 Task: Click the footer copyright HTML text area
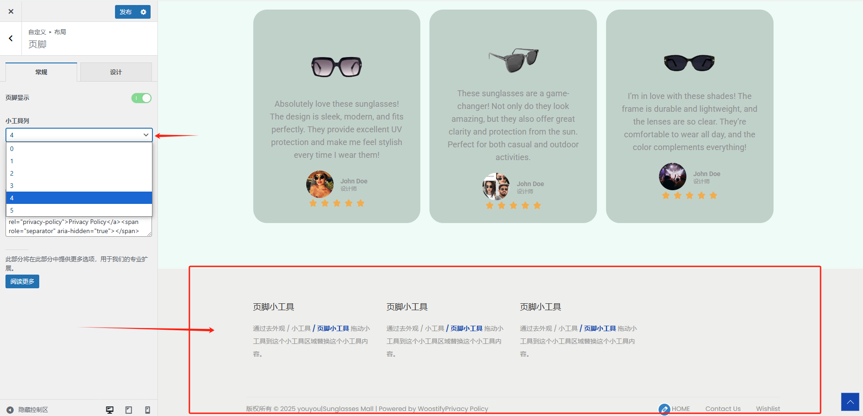click(x=78, y=227)
